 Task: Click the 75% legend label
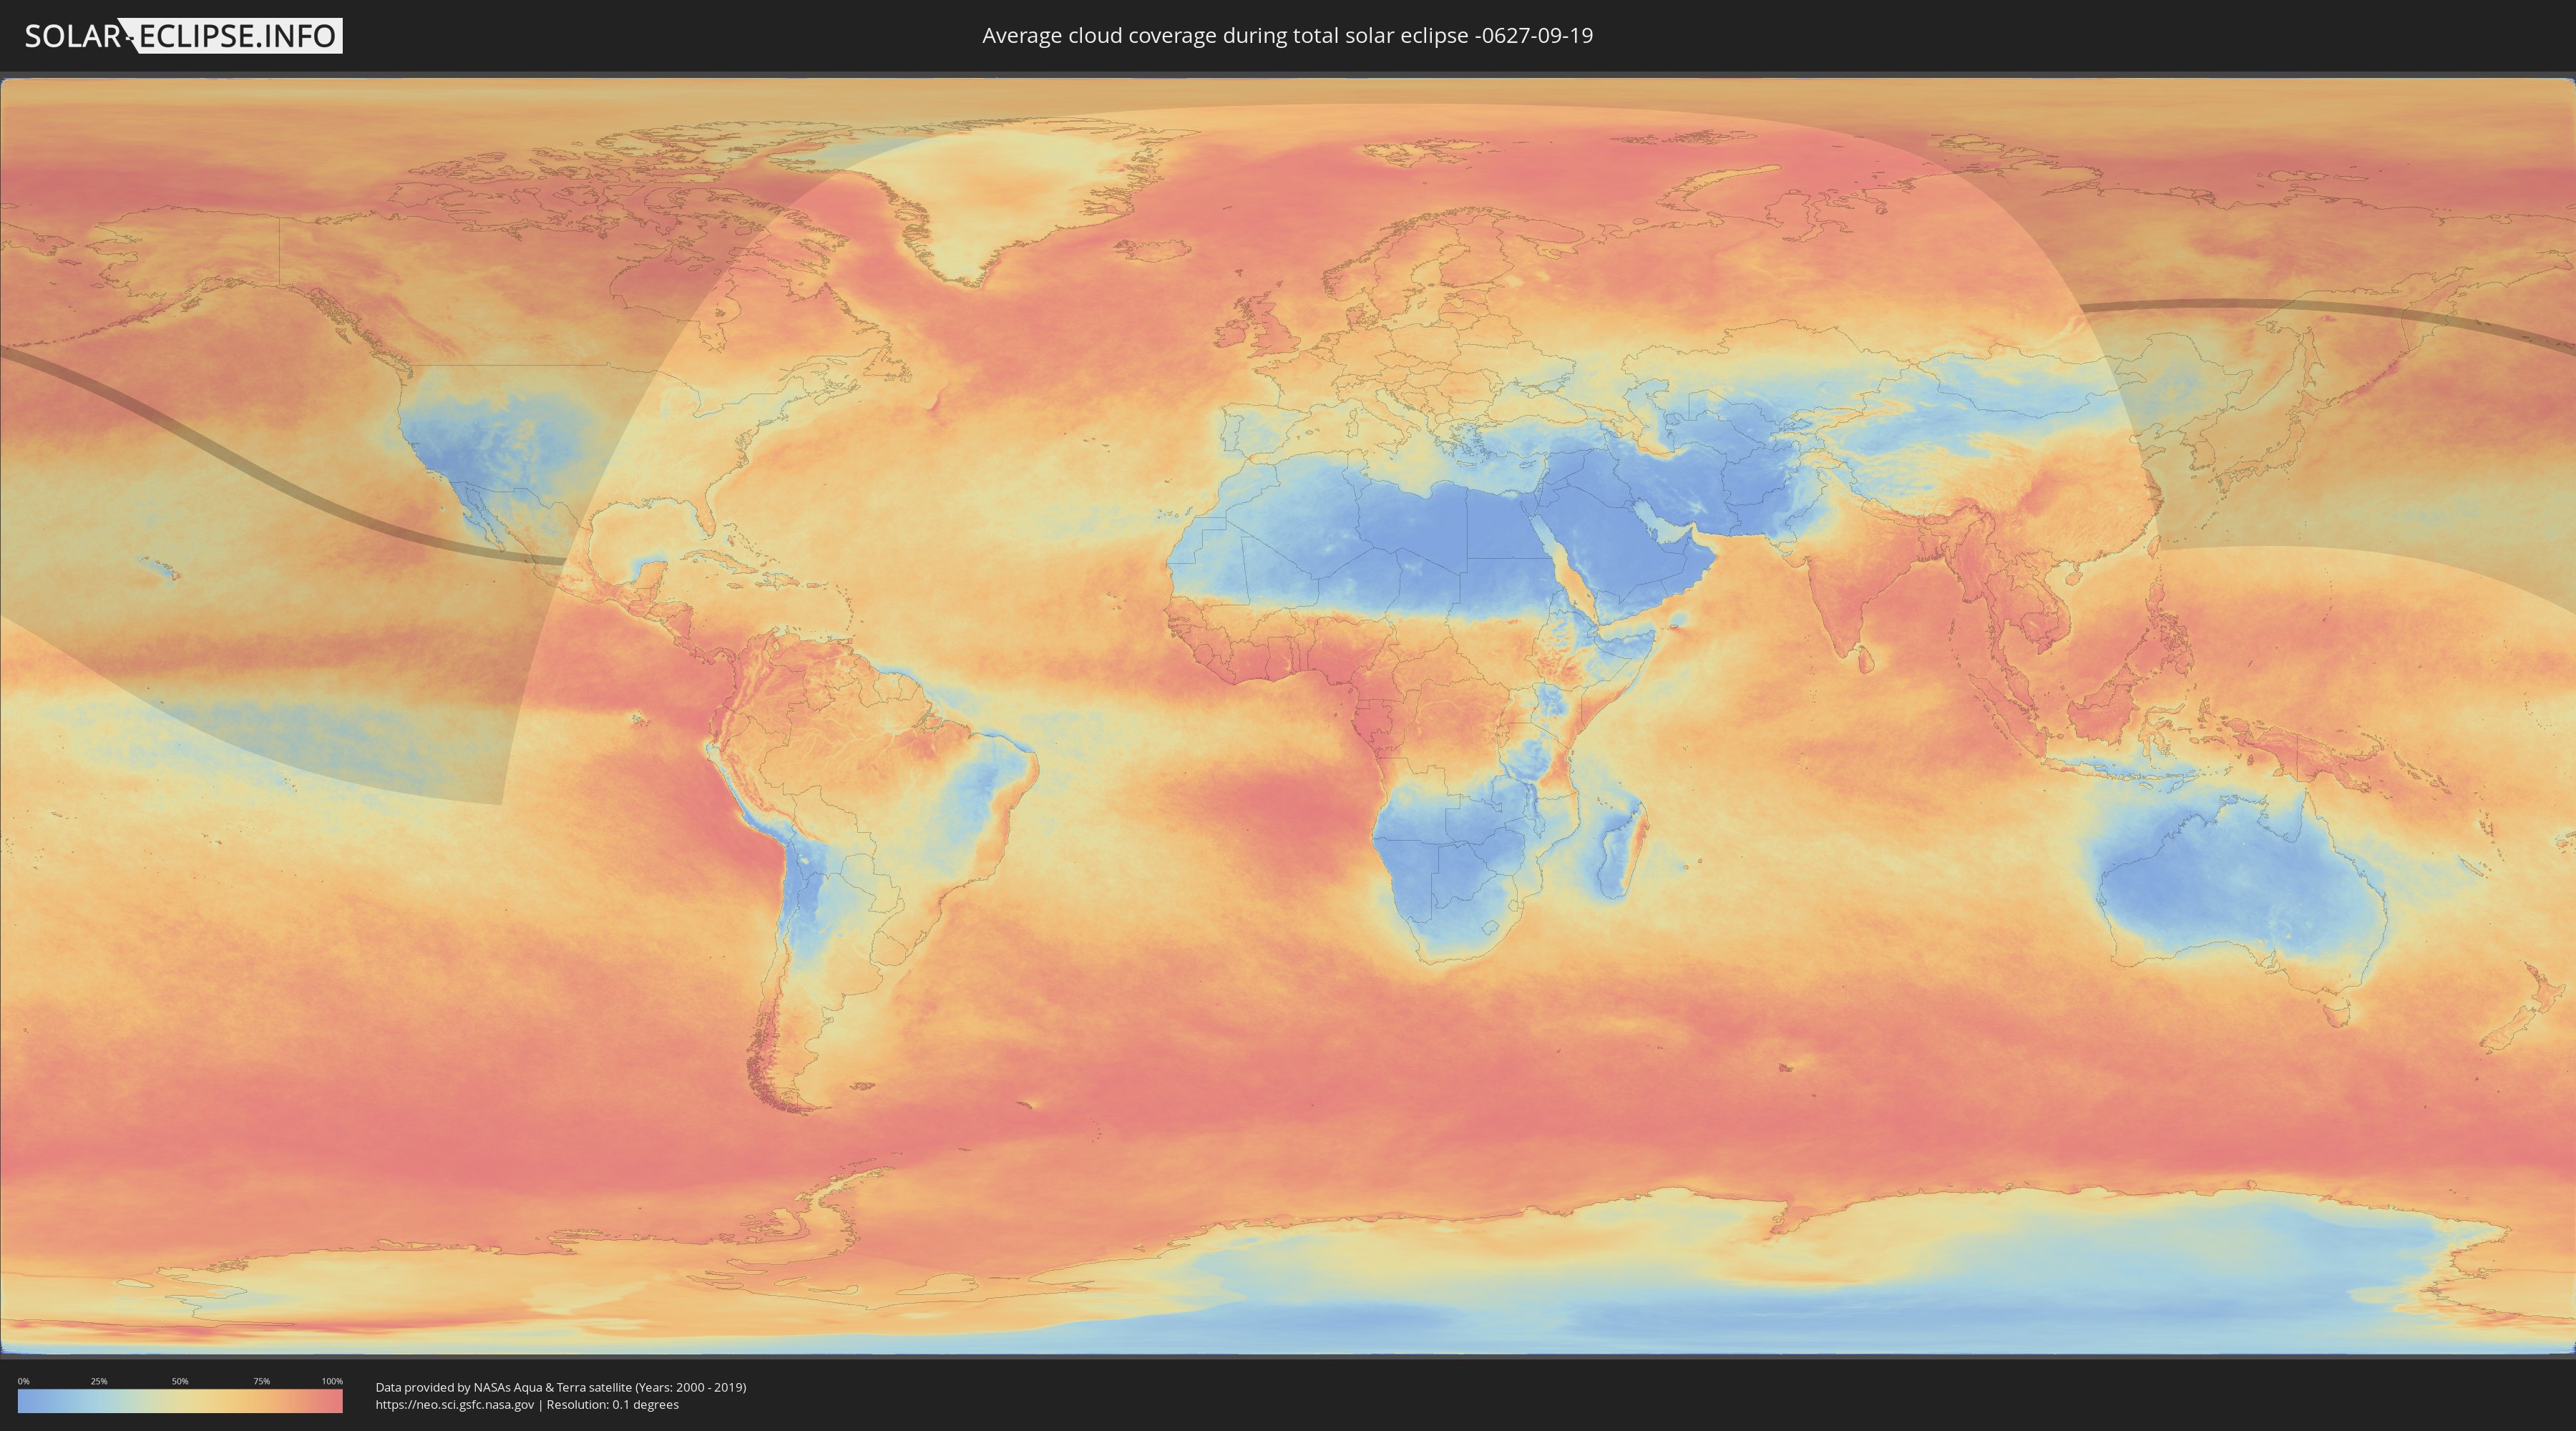click(261, 1381)
